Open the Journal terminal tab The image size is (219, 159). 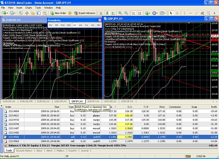(x=85, y=151)
